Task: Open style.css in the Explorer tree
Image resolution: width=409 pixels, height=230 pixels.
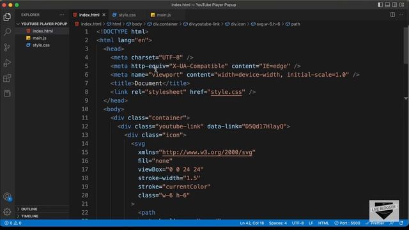Action: [x=41, y=45]
